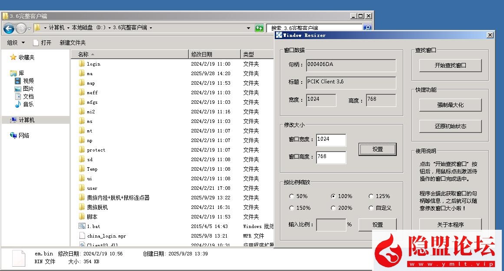Click the 还原初始状态 button

click(x=450, y=126)
